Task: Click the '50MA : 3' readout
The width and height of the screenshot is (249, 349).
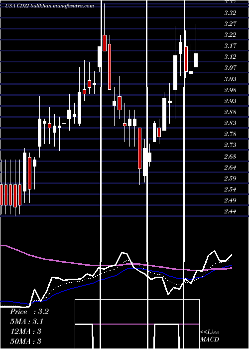Action: pos(26,342)
